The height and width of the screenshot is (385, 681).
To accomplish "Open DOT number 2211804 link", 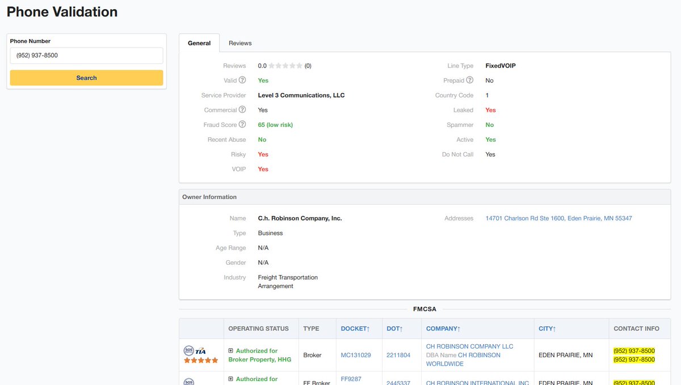I will (398, 355).
